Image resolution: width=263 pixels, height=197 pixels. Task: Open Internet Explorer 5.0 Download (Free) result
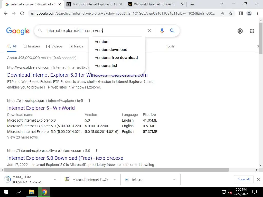point(65,158)
